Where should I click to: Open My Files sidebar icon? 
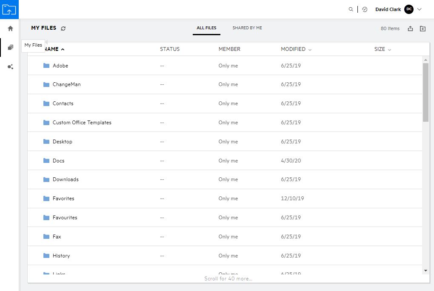10,48
